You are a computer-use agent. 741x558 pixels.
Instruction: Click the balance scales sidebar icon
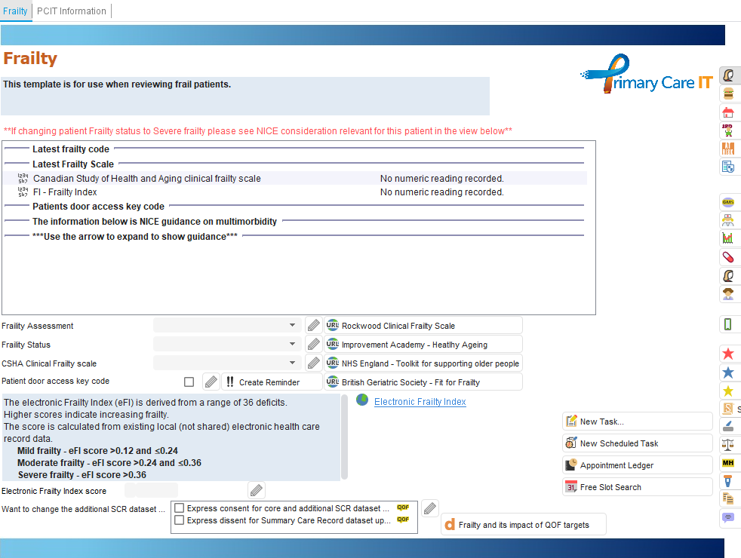(x=728, y=444)
